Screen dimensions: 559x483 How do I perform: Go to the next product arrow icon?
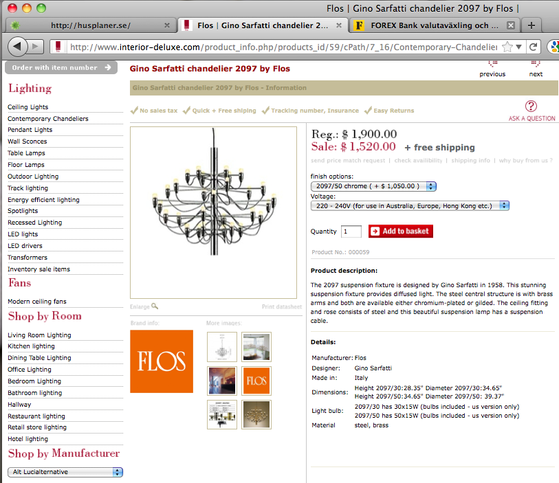[x=536, y=64]
